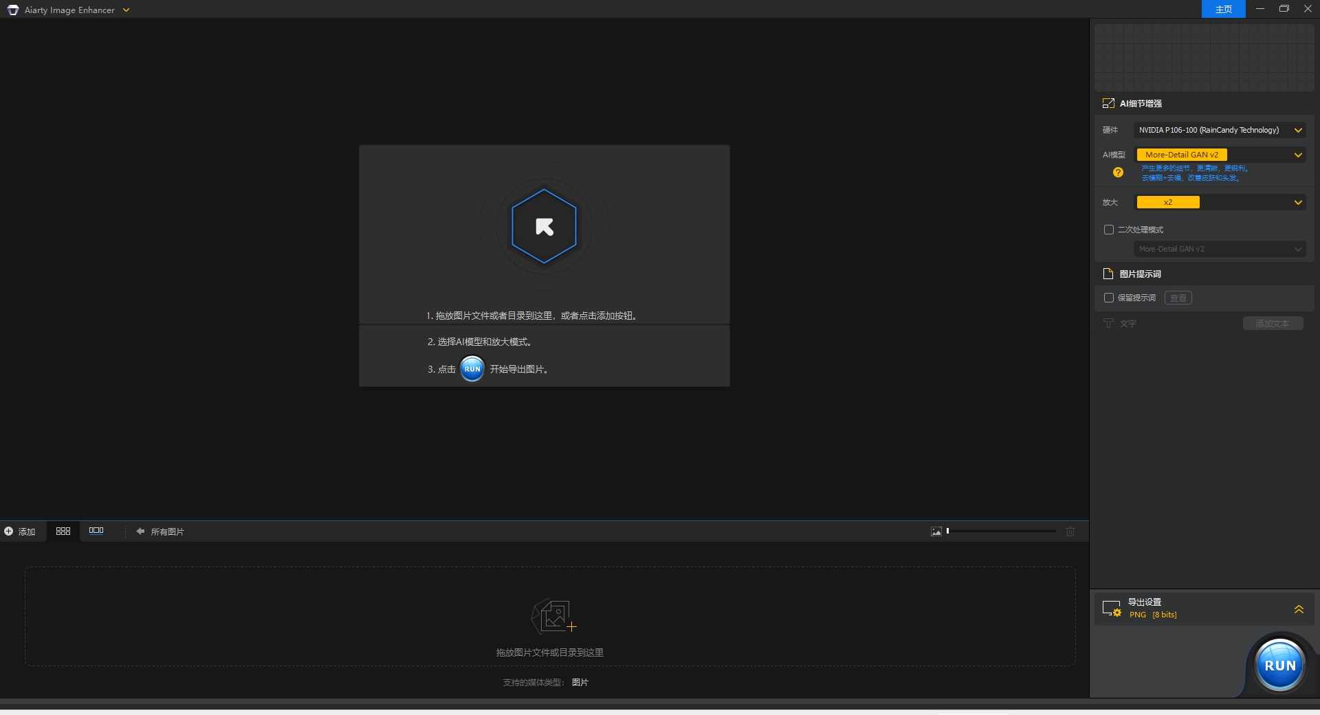The image size is (1320, 715).
Task: Switch to filmstrip single-row view
Action: (x=96, y=531)
